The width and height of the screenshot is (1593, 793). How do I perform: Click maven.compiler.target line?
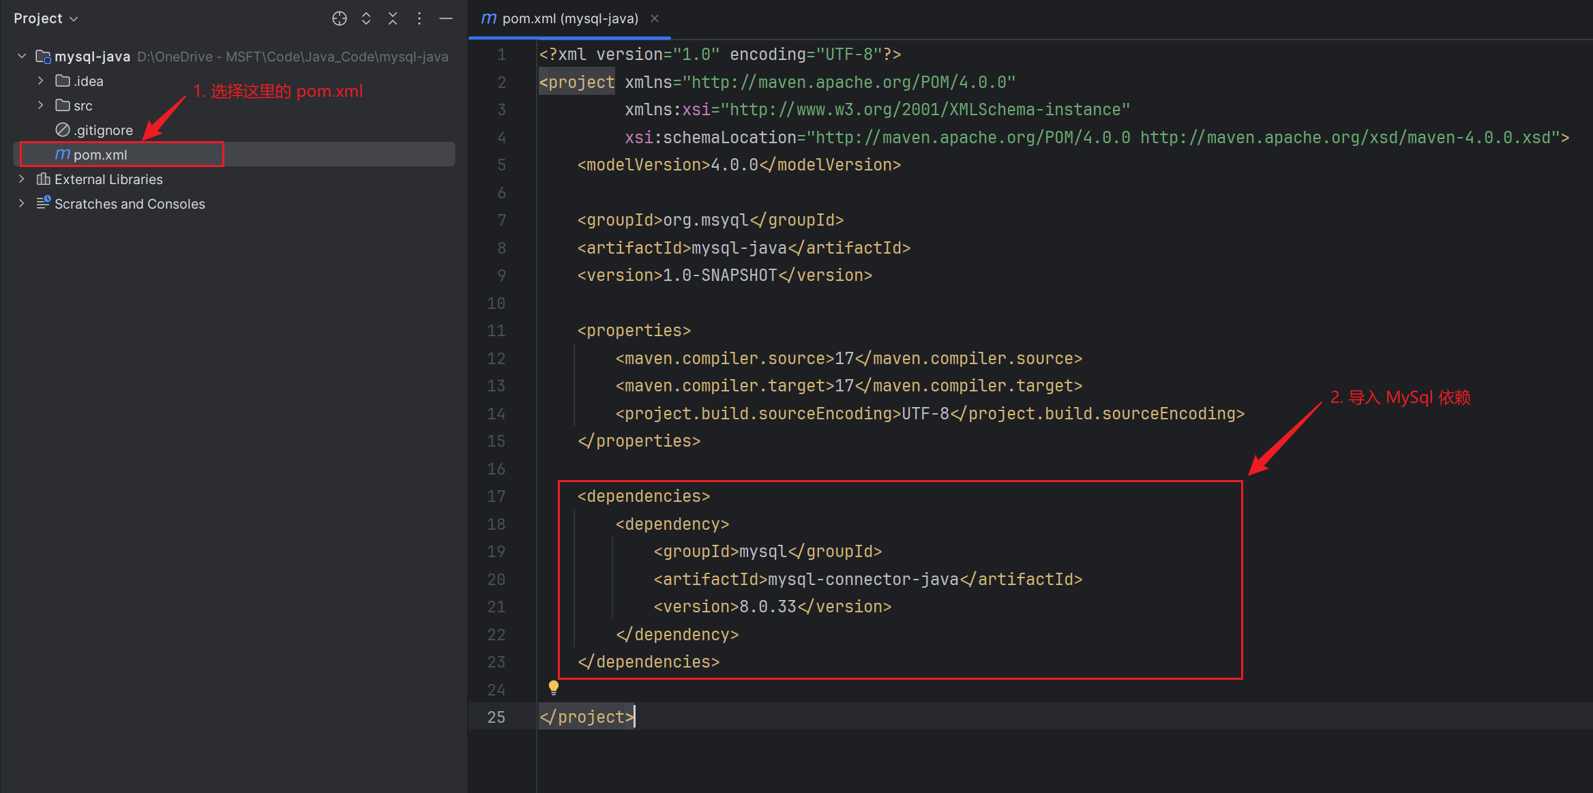pos(849,386)
